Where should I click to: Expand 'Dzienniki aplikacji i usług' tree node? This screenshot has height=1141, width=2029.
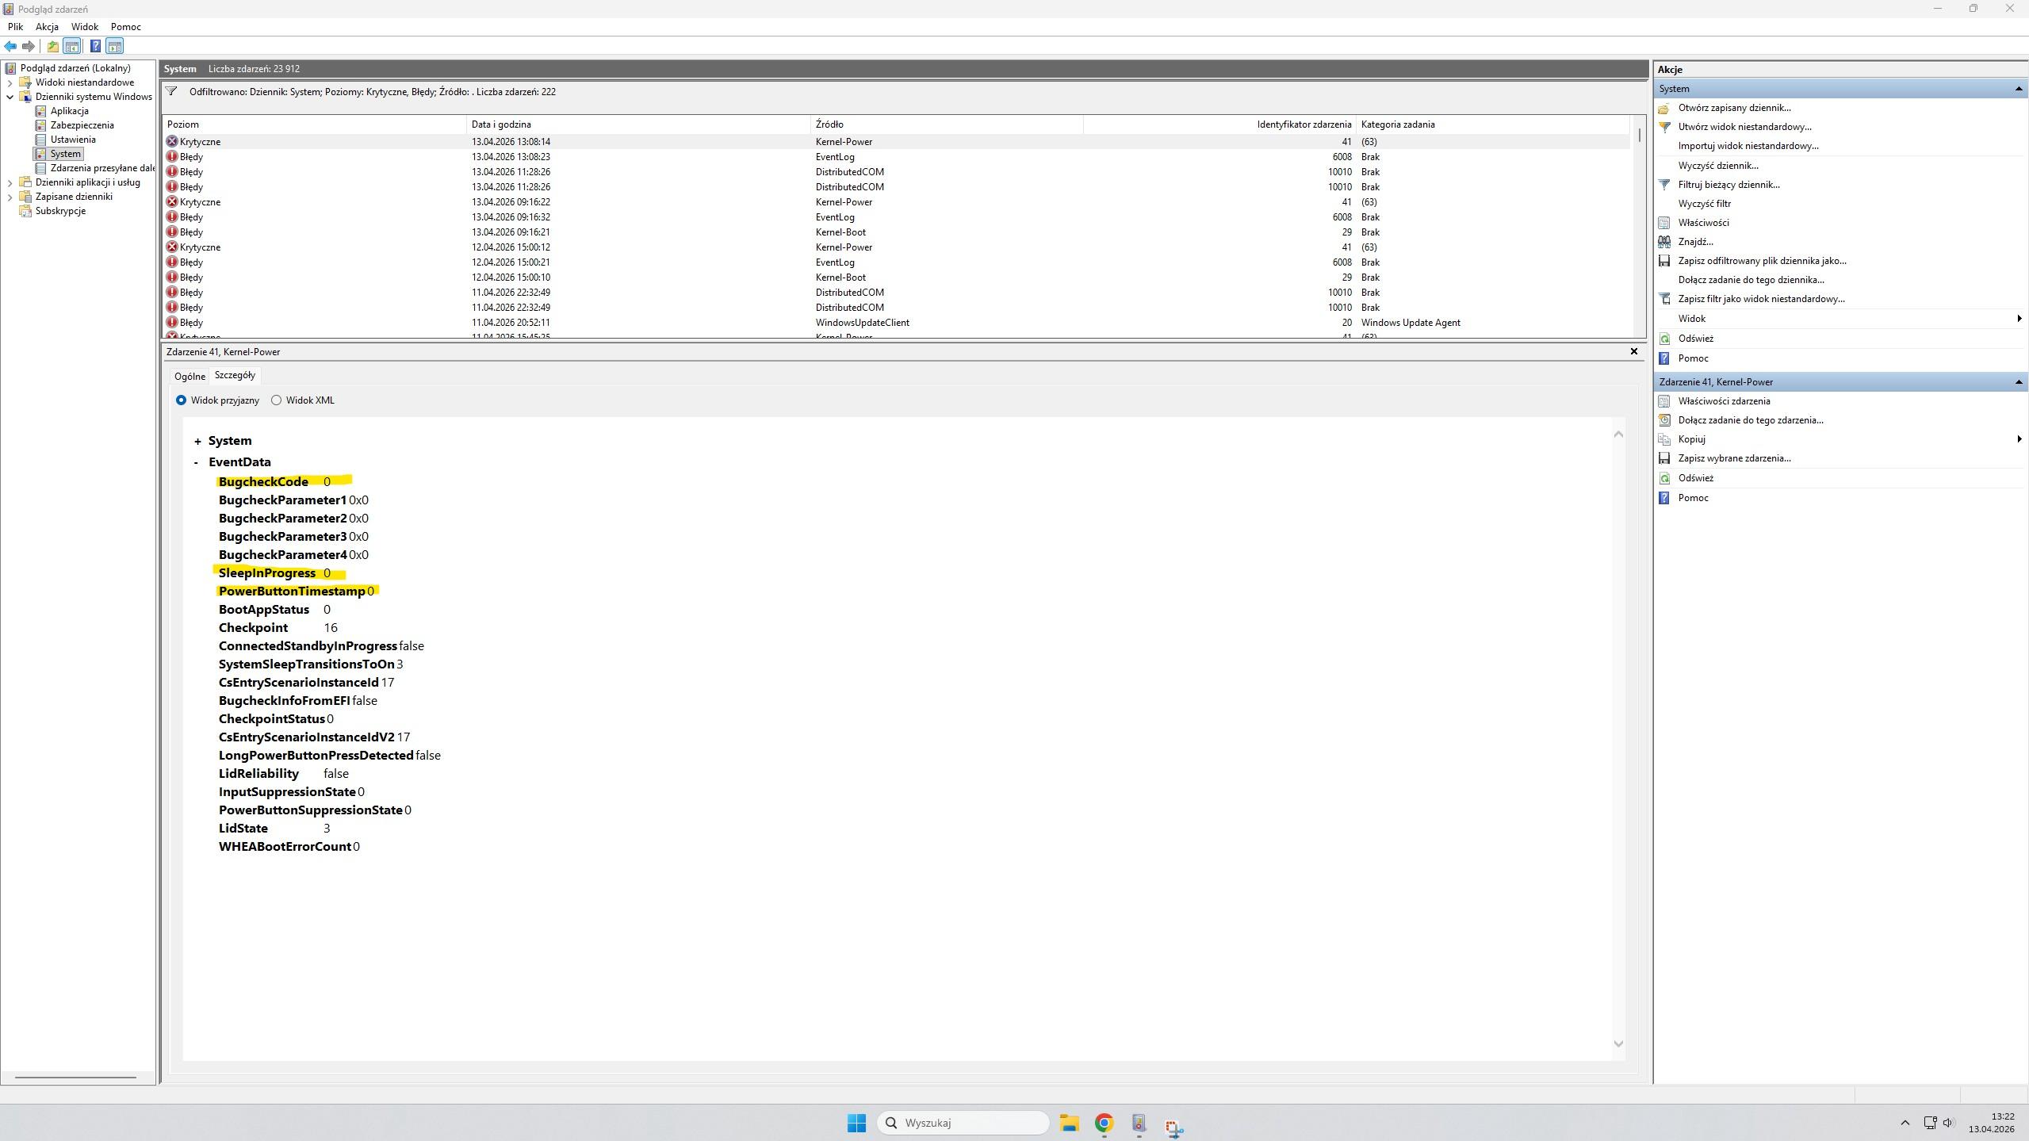(x=10, y=182)
